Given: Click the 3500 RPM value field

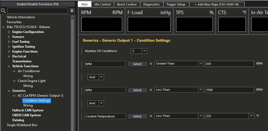Looking at the screenshot, I should tap(229, 90).
